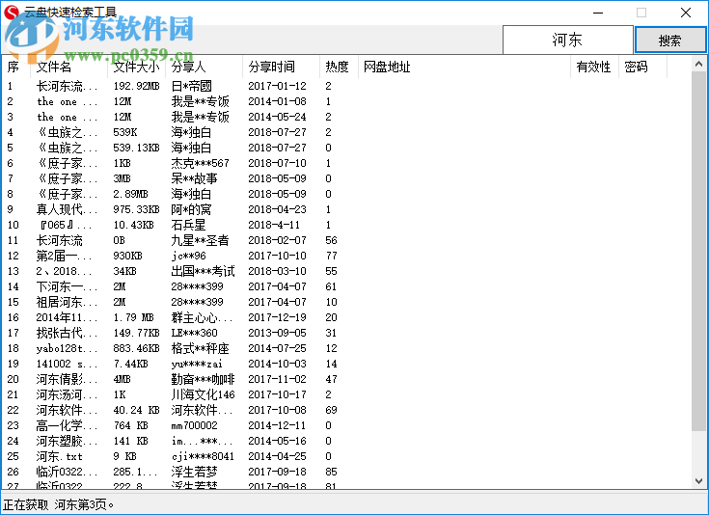Click the scrollbar up arrow
Screen dimensions: 709x515
(x=698, y=65)
